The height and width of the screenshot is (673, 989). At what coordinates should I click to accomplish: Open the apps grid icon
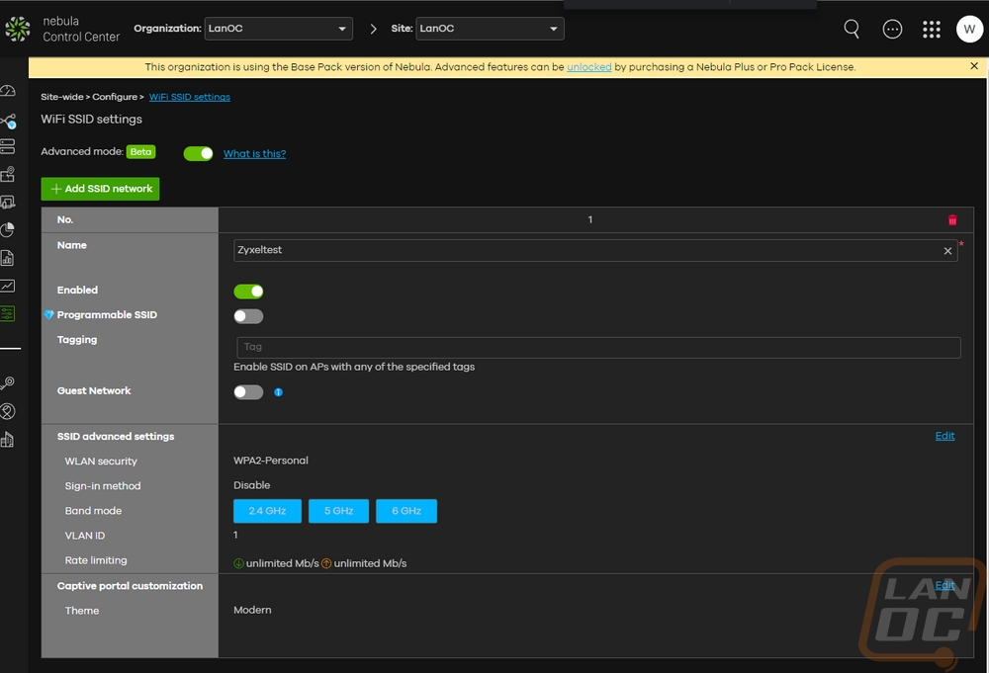(x=932, y=29)
